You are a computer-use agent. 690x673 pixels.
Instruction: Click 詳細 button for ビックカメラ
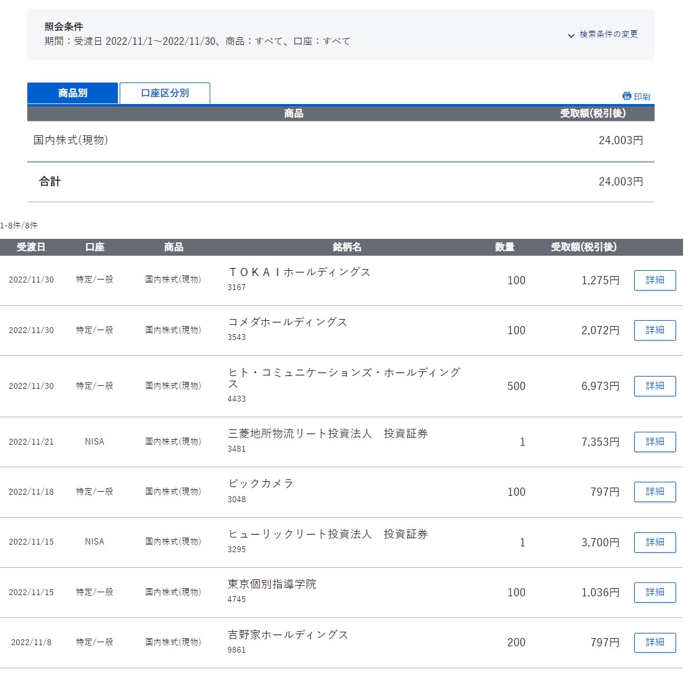pos(655,492)
